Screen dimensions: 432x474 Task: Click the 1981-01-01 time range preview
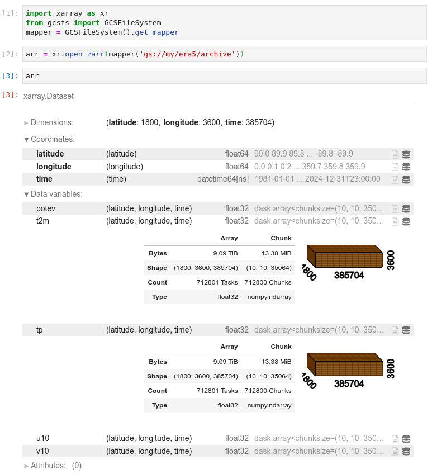[x=317, y=179]
